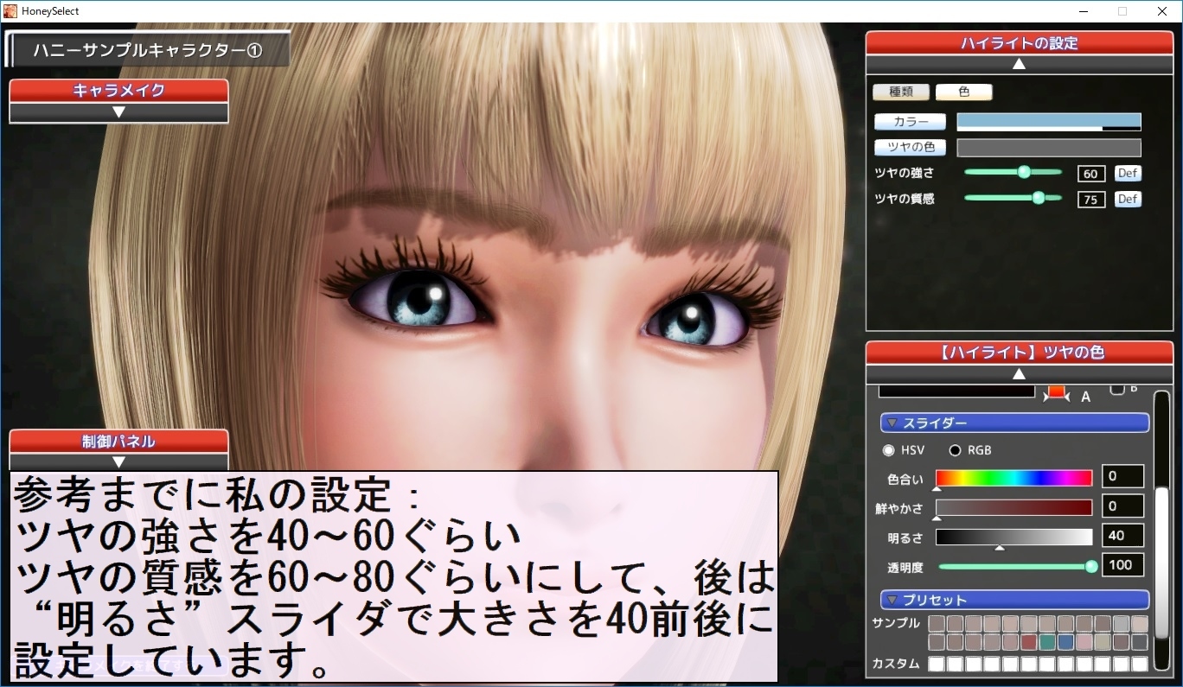Viewport: 1183px width, 687px height.
Task: Click the キャラメイク red header
Action: click(x=118, y=91)
